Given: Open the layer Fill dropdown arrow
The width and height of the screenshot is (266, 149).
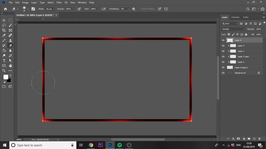Looking at the screenshot, I should click(x=264, y=34).
